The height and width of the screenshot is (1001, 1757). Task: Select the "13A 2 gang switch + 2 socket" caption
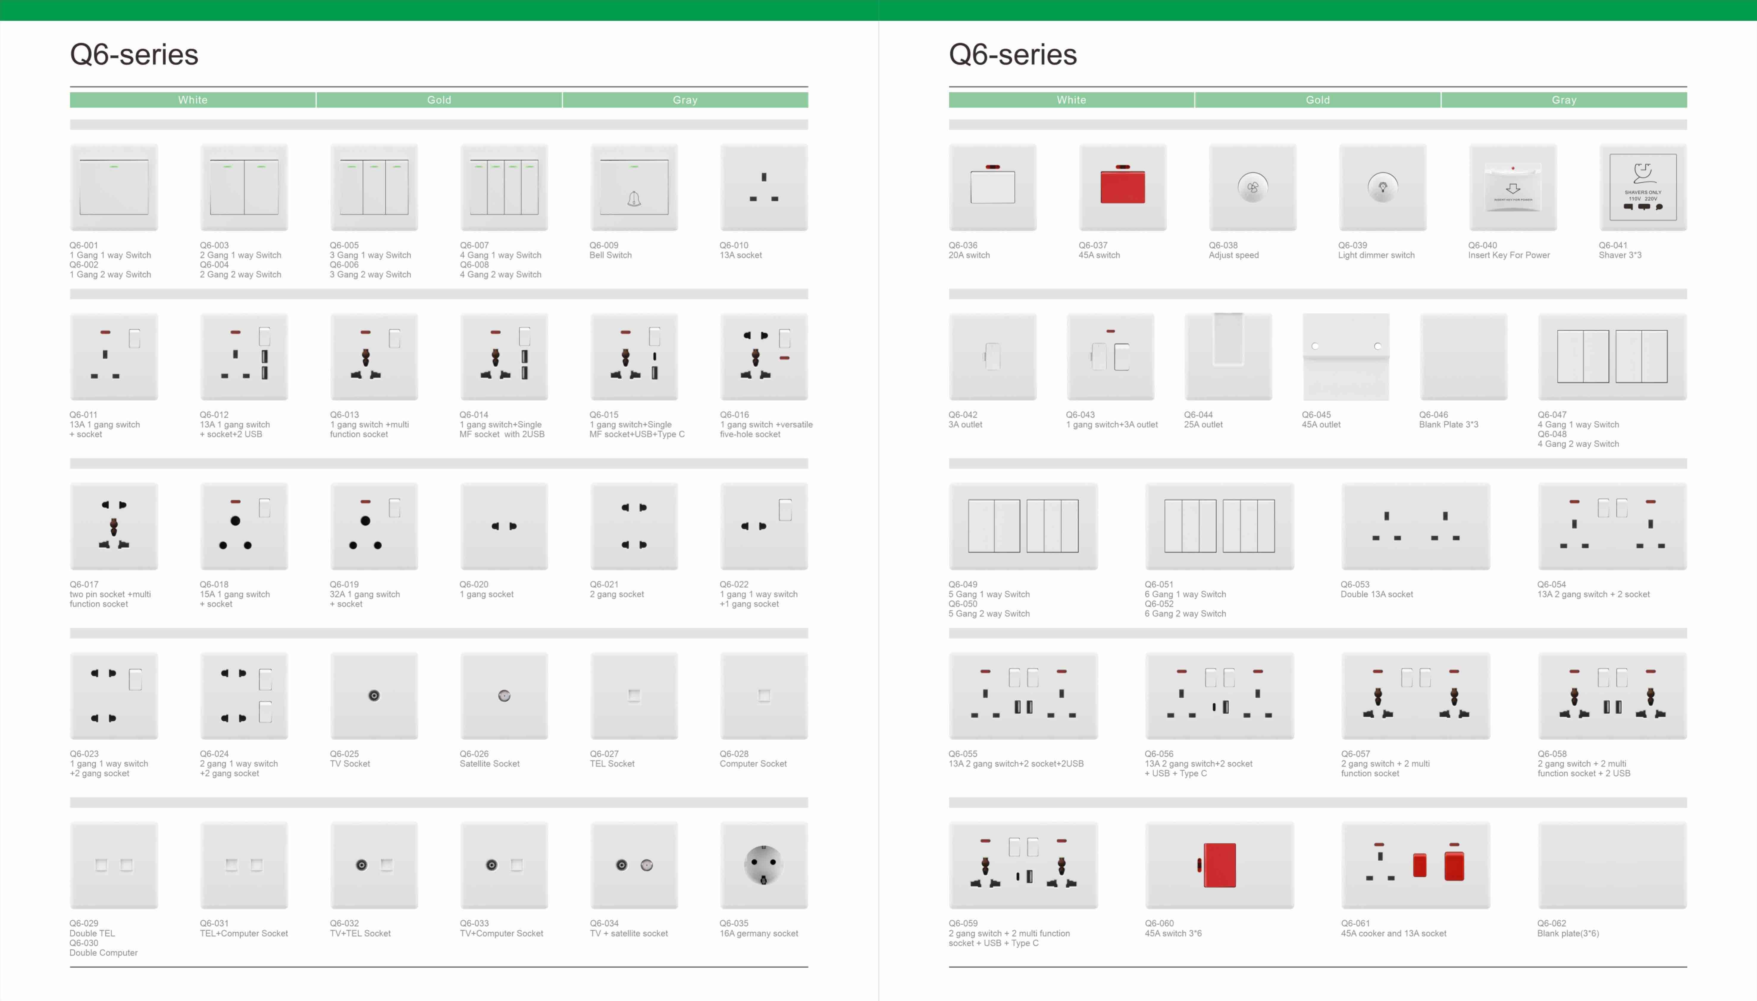tap(1593, 594)
